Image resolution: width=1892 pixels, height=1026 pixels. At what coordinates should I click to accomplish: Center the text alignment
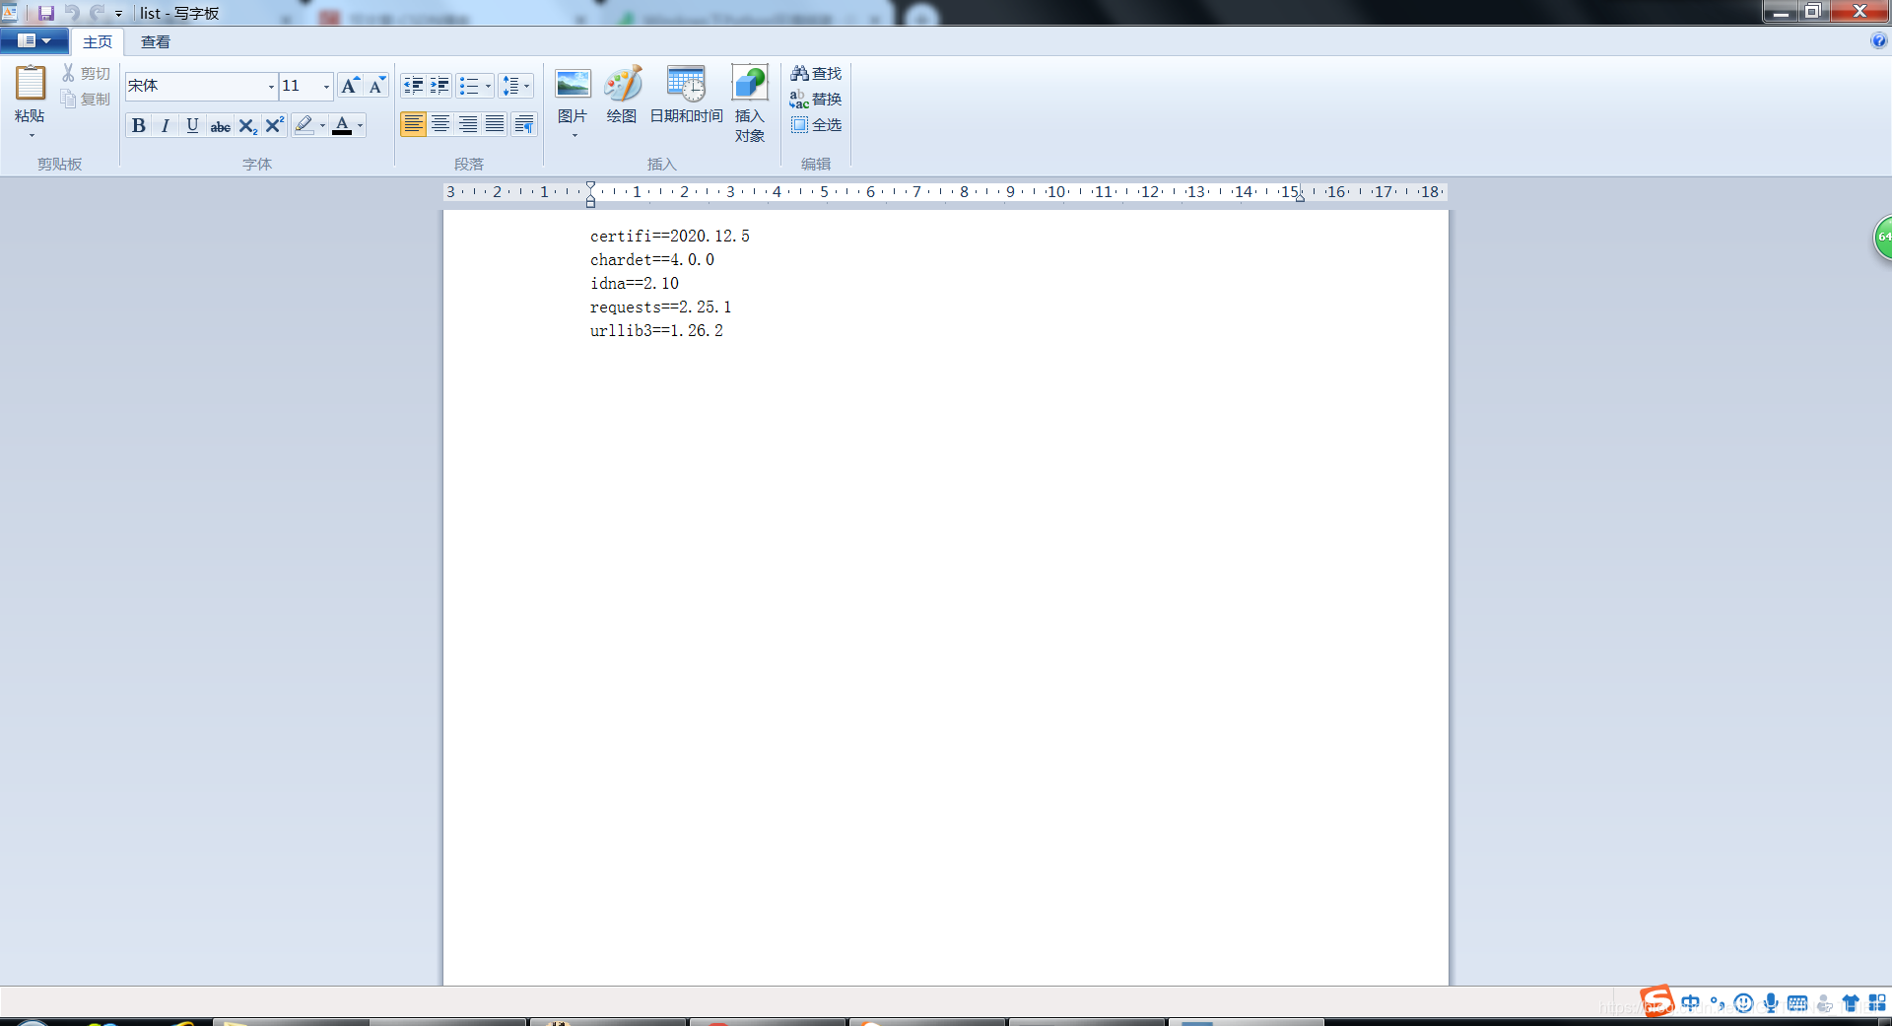pyautogui.click(x=440, y=124)
